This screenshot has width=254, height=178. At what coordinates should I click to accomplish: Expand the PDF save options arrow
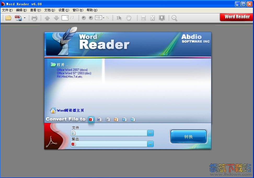pos(25,18)
